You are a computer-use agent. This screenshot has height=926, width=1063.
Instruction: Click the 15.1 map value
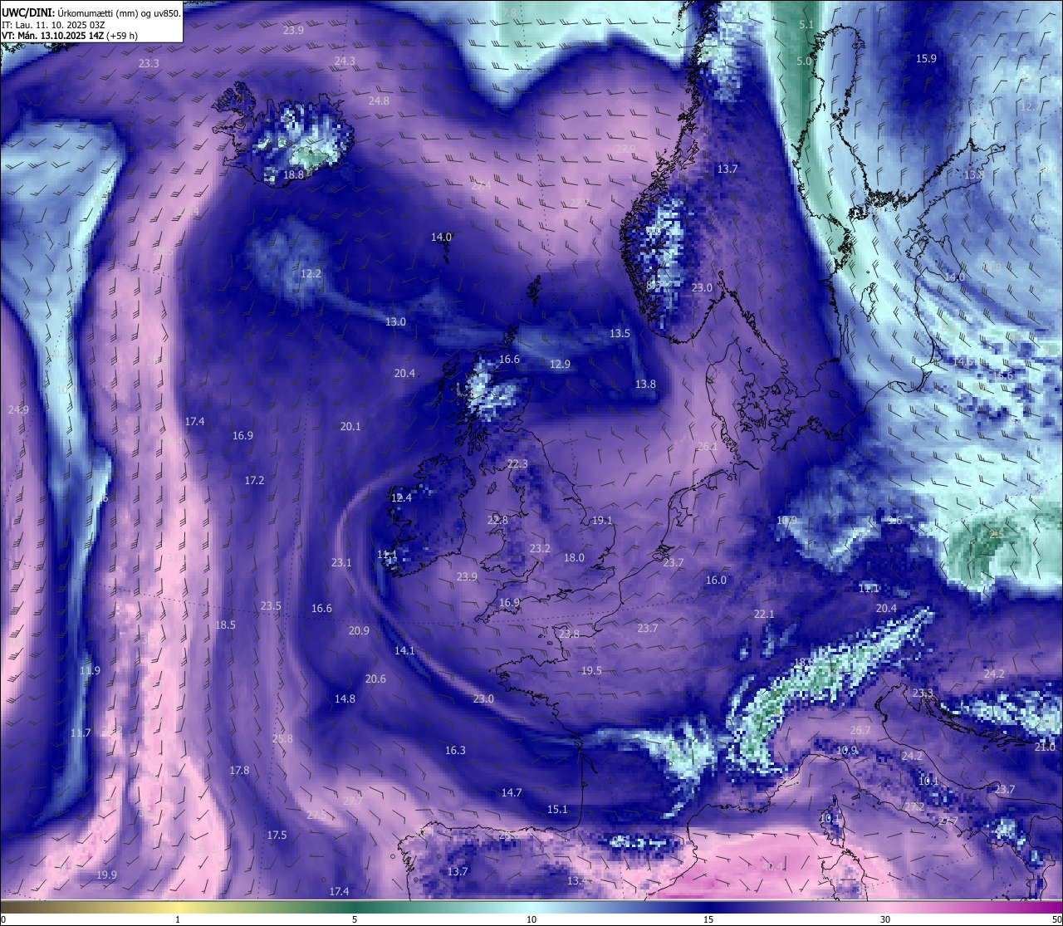coord(557,809)
